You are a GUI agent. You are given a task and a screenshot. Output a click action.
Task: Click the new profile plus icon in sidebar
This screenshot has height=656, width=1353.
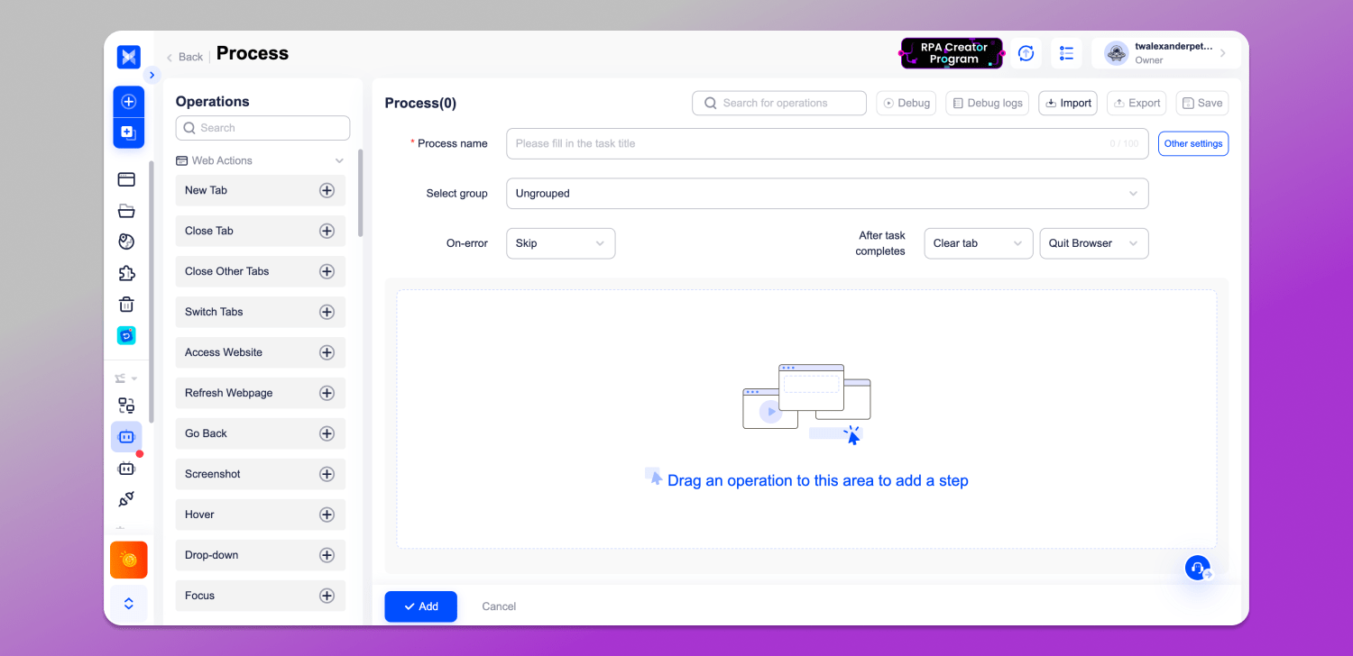coord(128,102)
